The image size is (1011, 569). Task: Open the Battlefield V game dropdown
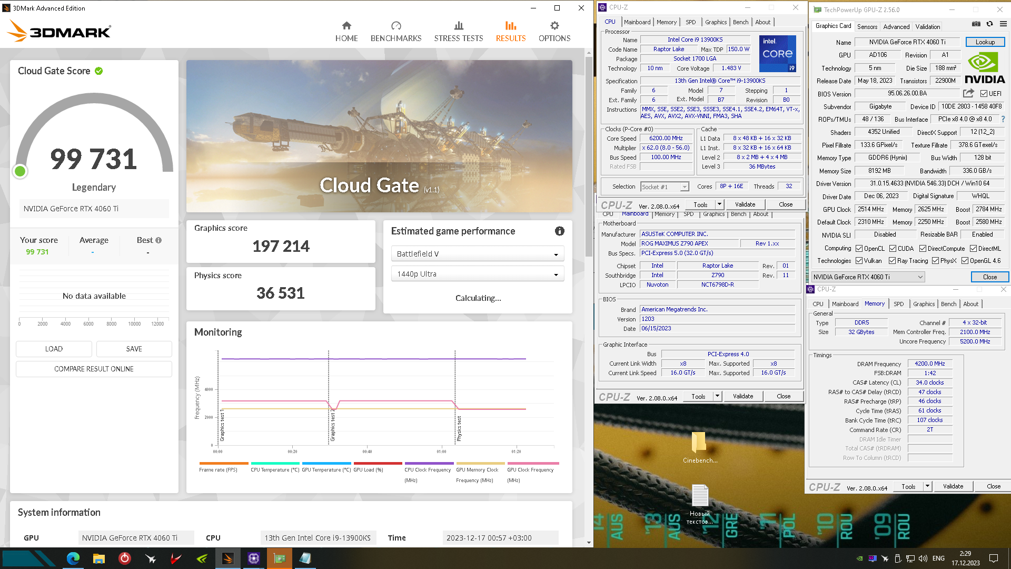(x=478, y=254)
